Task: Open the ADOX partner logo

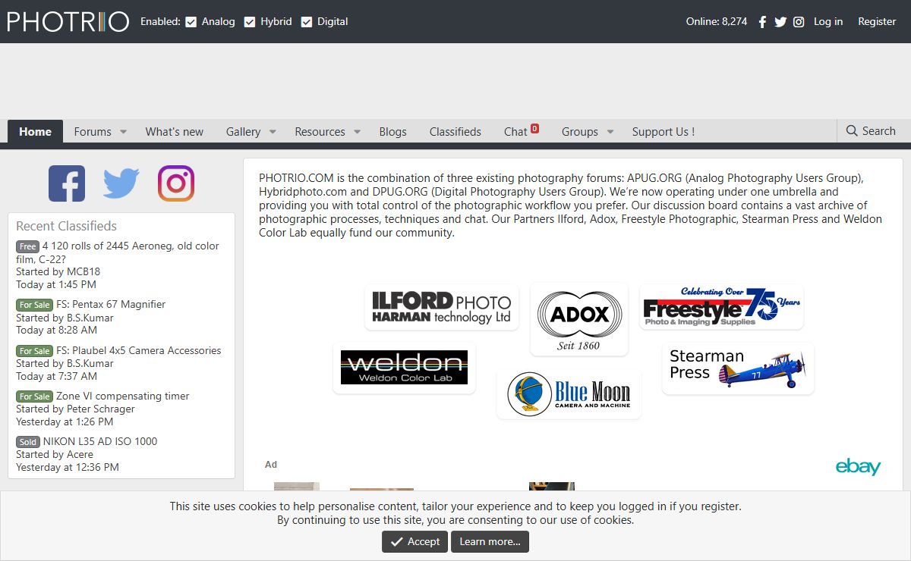Action: [x=579, y=320]
